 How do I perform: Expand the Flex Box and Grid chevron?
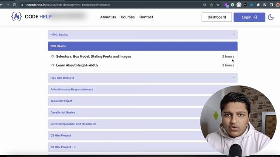tap(234, 78)
